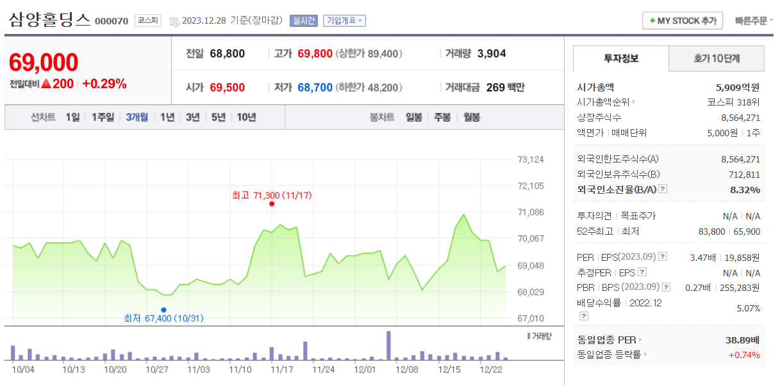Select 1일 line chart period
Screen dimensions: 780x385
72,117
